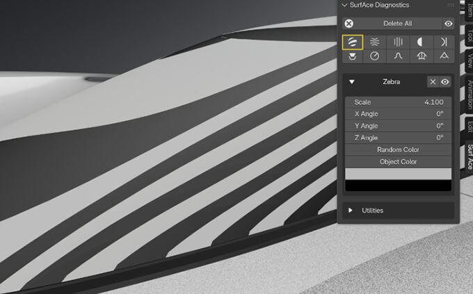Click the Random Color button
Image resolution: width=473 pixels, height=294 pixels.
pyautogui.click(x=398, y=149)
